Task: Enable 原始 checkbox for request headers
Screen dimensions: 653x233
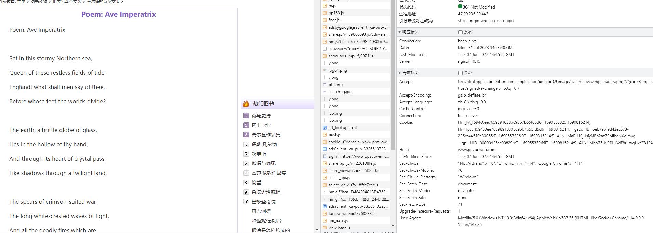Action: [x=461, y=73]
